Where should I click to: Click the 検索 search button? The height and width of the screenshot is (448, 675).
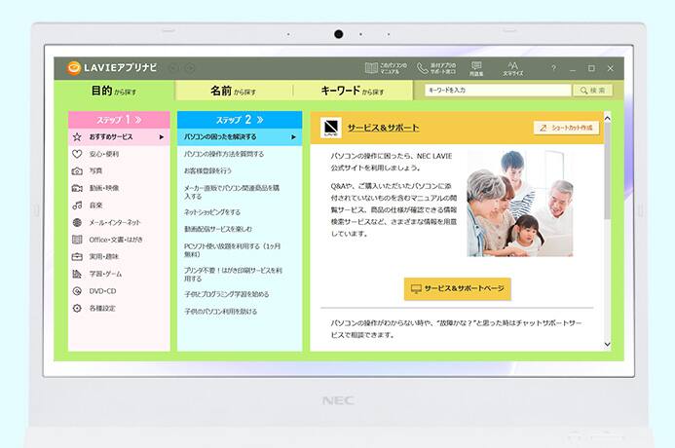pyautogui.click(x=593, y=90)
